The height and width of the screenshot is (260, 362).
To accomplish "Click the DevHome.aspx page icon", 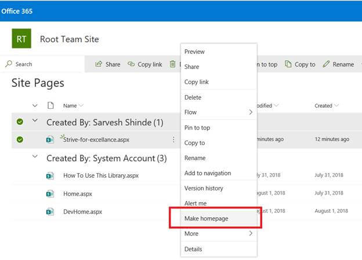I will (50, 211).
